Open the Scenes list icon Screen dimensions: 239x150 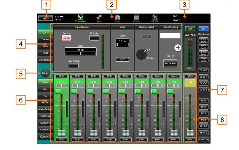click(136, 17)
